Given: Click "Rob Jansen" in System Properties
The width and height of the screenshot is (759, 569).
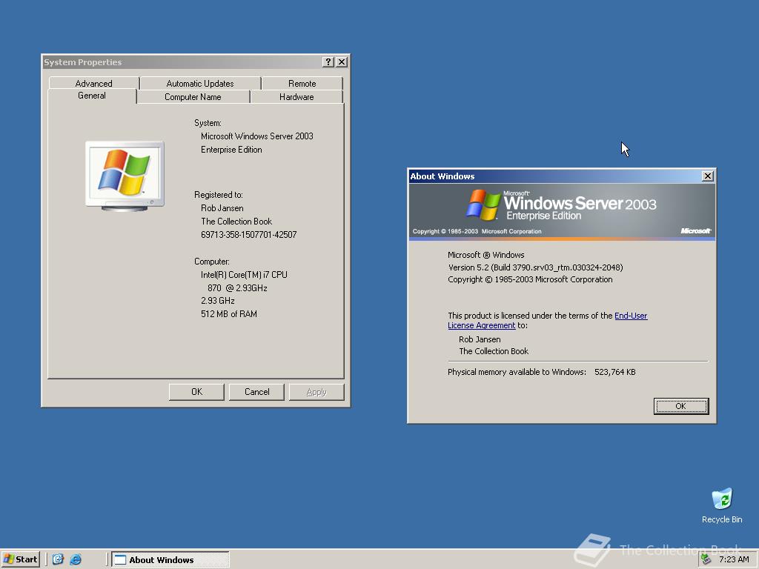Looking at the screenshot, I should (222, 208).
